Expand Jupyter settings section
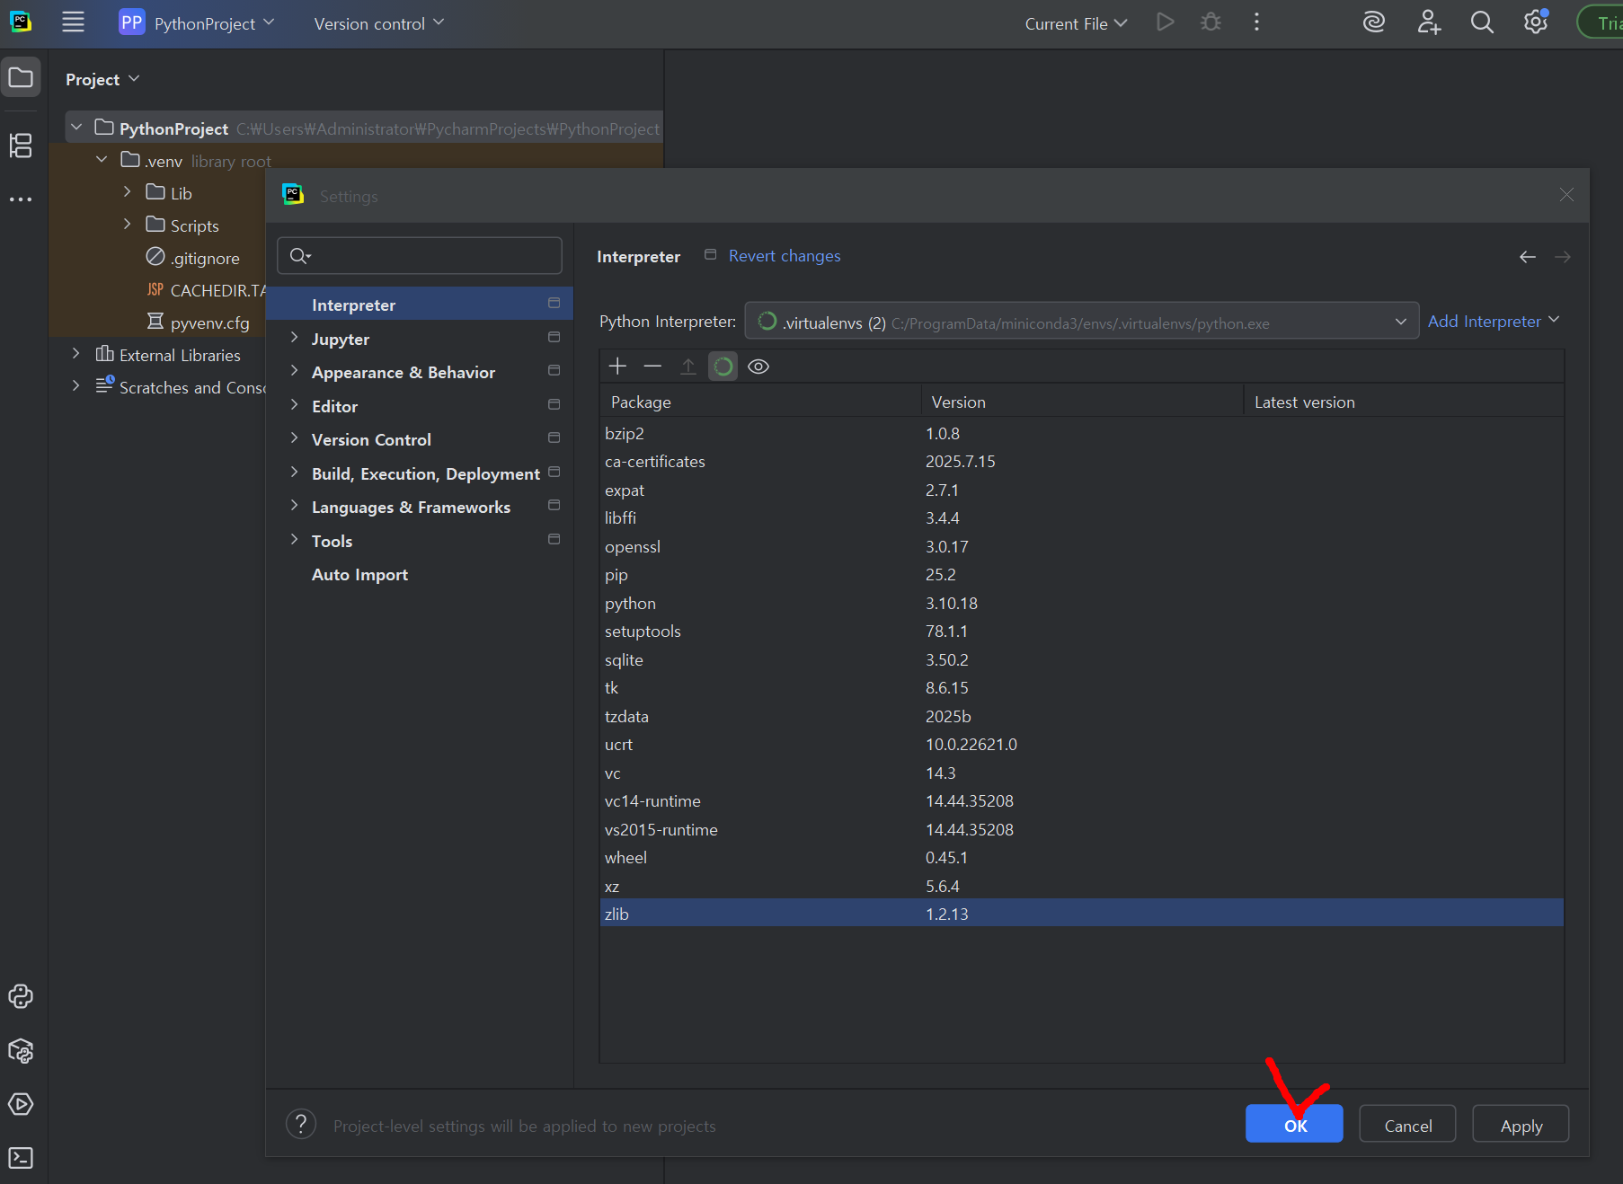The image size is (1623, 1184). pyautogui.click(x=294, y=338)
